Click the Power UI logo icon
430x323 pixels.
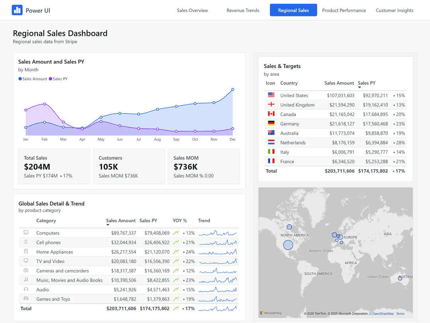point(17,10)
